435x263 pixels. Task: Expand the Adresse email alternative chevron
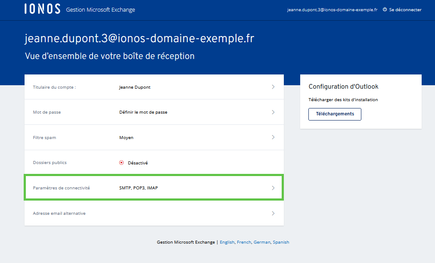pos(273,213)
